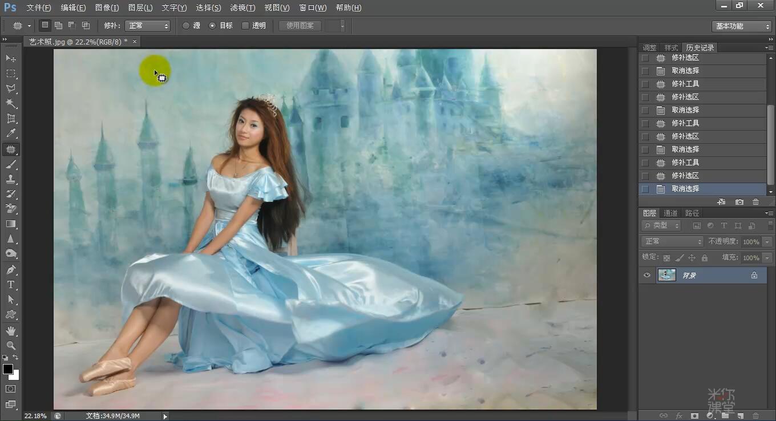Image resolution: width=776 pixels, height=421 pixels.
Task: Enable the 透明 checkbox
Action: [x=245, y=26]
